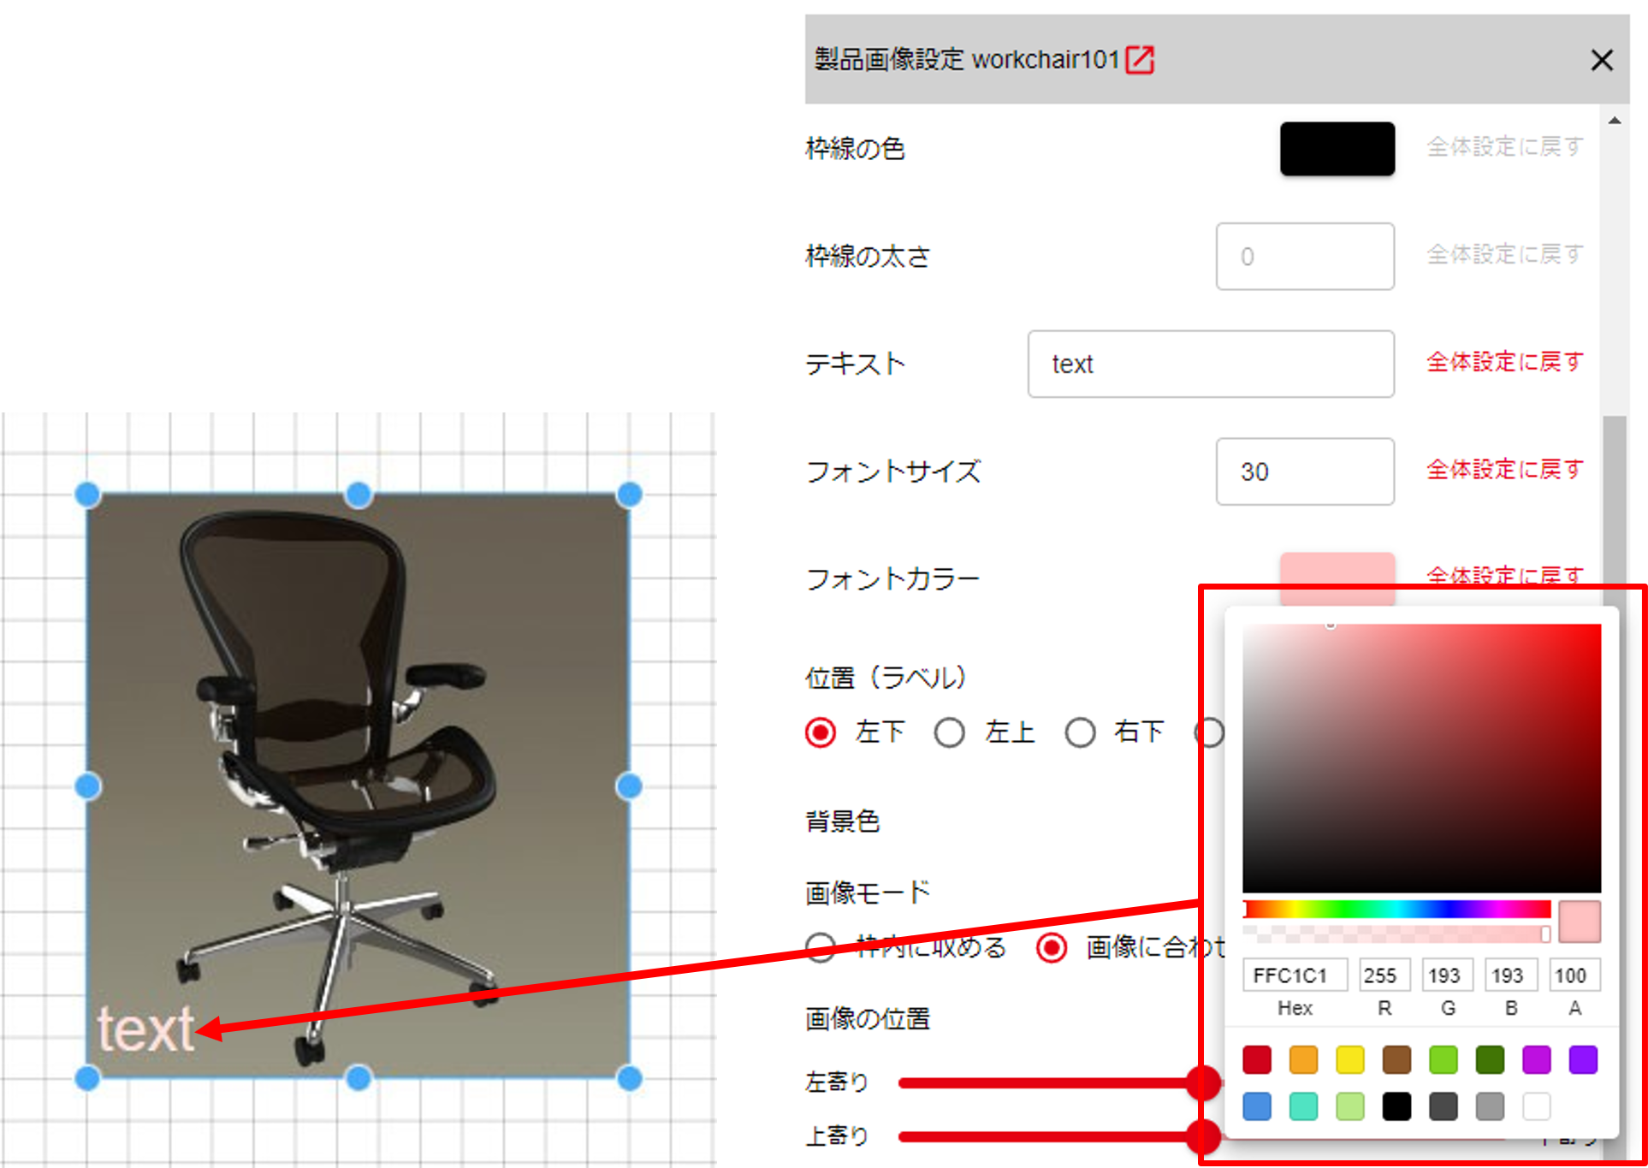Click the panel scrollbar up arrow
The image size is (1648, 1168).
[1614, 121]
